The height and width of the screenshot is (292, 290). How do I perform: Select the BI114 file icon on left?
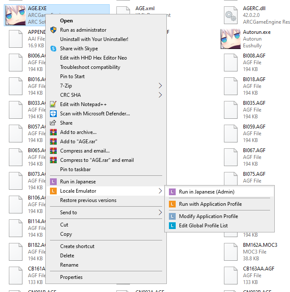click(x=16, y=228)
